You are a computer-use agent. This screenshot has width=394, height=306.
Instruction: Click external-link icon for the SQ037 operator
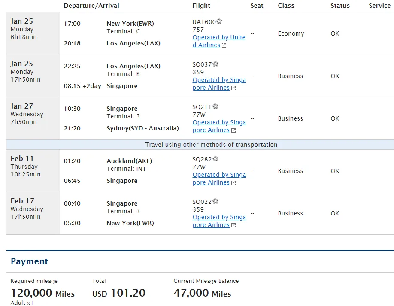coord(233,88)
